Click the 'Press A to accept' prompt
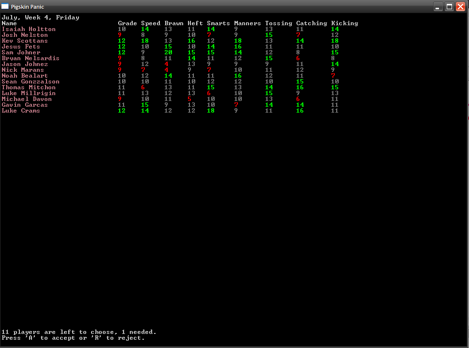469x348 pixels. [73, 338]
